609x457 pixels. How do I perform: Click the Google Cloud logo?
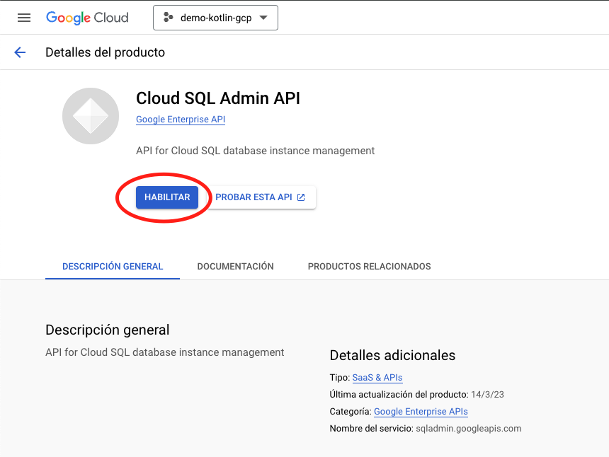[87, 18]
